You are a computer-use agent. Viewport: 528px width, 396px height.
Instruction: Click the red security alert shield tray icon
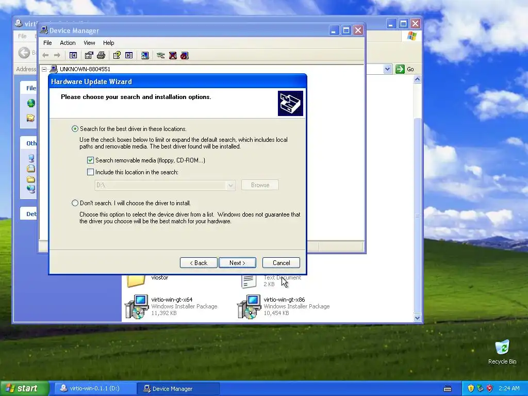click(490, 388)
